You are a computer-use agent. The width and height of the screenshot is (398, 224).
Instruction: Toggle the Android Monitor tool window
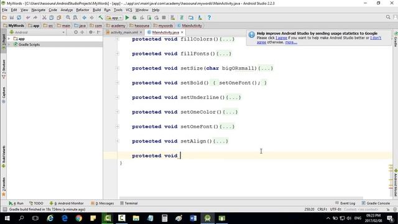pyautogui.click(x=67, y=203)
